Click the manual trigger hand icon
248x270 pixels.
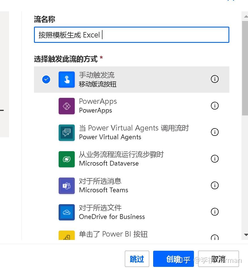pyautogui.click(x=67, y=79)
